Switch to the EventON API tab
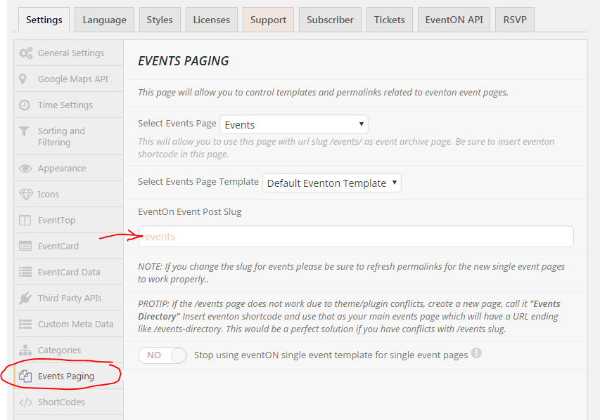The width and height of the screenshot is (600, 420). pos(454,20)
